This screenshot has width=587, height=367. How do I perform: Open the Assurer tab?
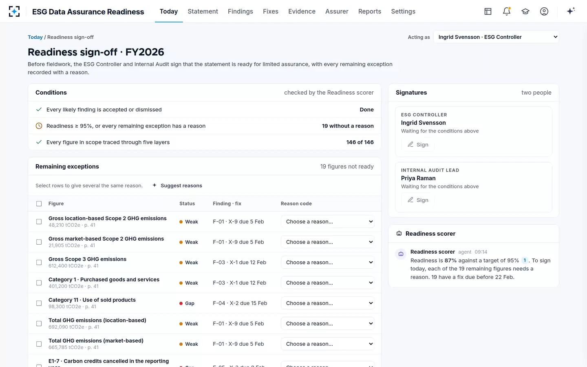tap(337, 11)
